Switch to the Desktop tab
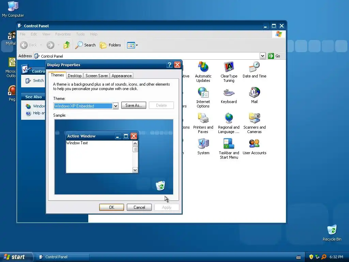 [x=75, y=76]
